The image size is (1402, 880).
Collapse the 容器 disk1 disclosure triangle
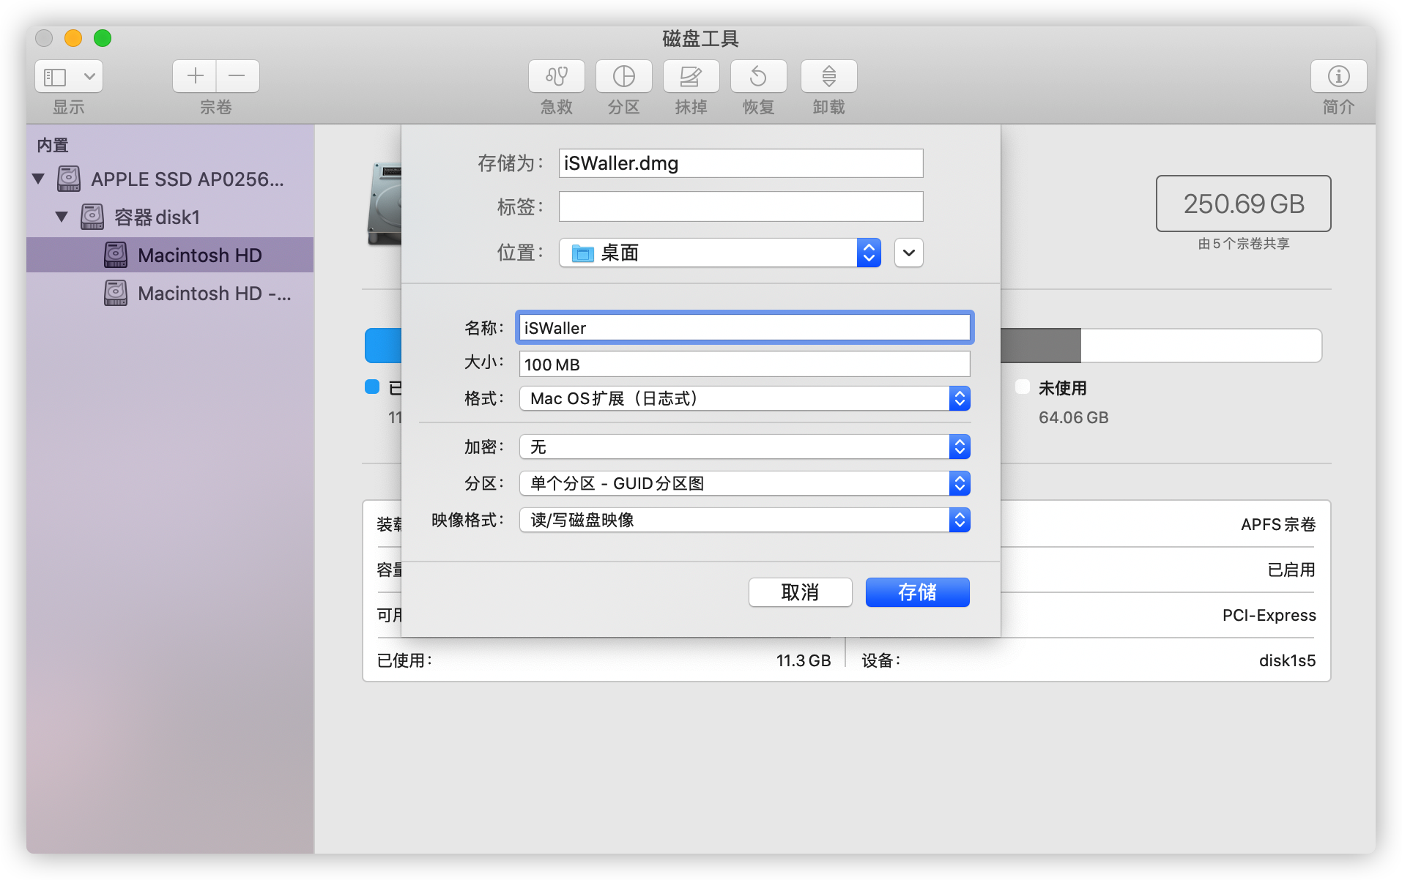coord(62,217)
